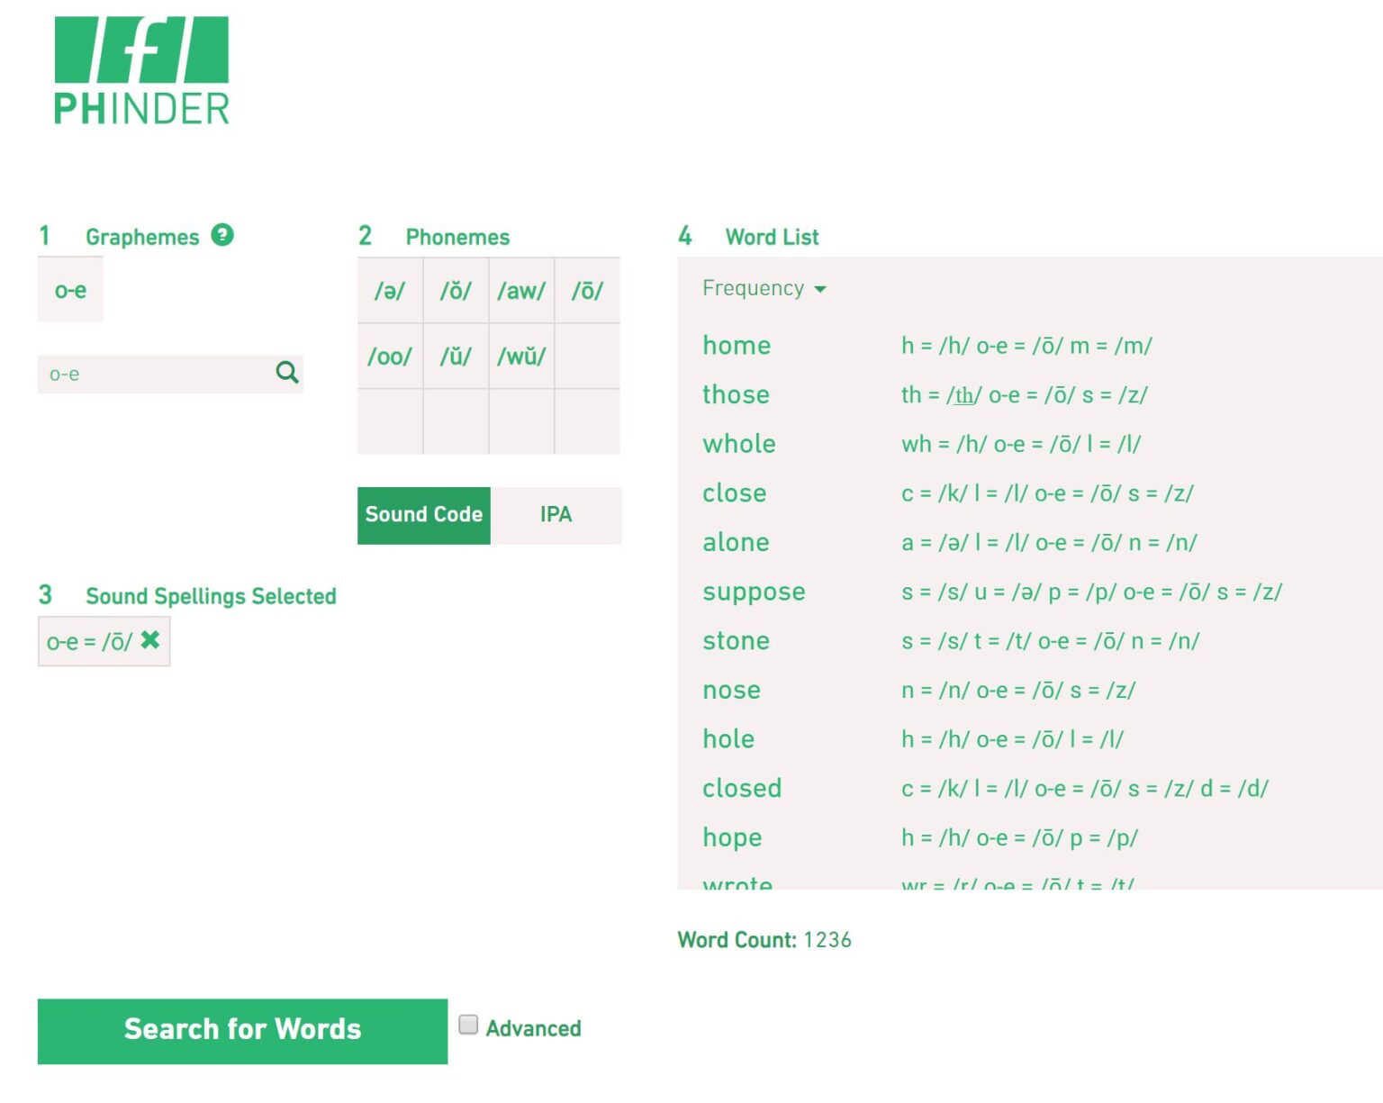Select the o-e grapheme tile

70,290
